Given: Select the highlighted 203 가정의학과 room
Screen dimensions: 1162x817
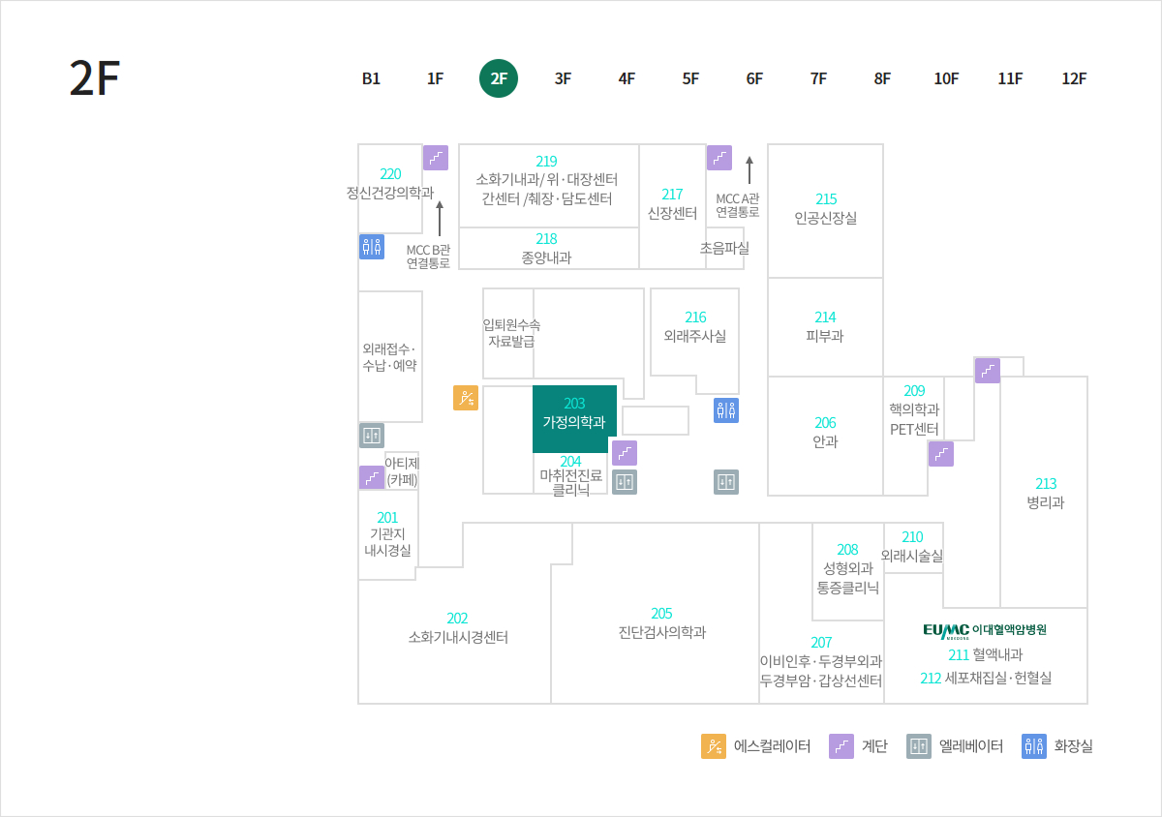Looking at the screenshot, I should pyautogui.click(x=574, y=414).
